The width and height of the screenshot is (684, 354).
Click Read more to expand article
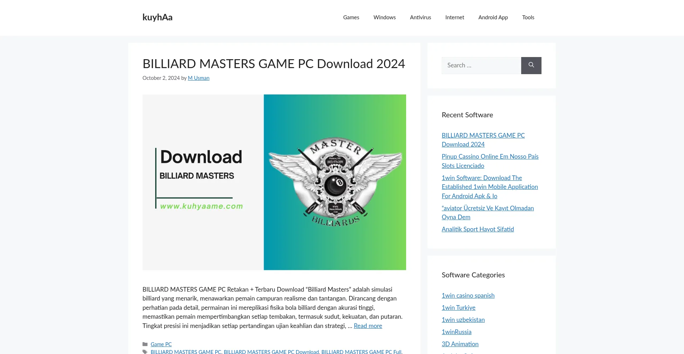click(x=368, y=326)
